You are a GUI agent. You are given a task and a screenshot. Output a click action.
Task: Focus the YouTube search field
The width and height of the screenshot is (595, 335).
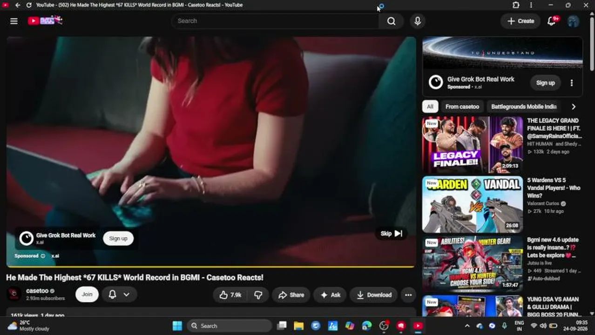pyautogui.click(x=275, y=21)
